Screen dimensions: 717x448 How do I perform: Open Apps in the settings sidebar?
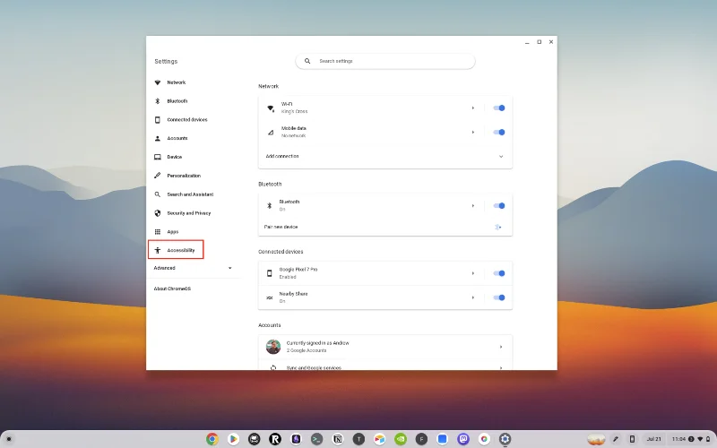[172, 232]
